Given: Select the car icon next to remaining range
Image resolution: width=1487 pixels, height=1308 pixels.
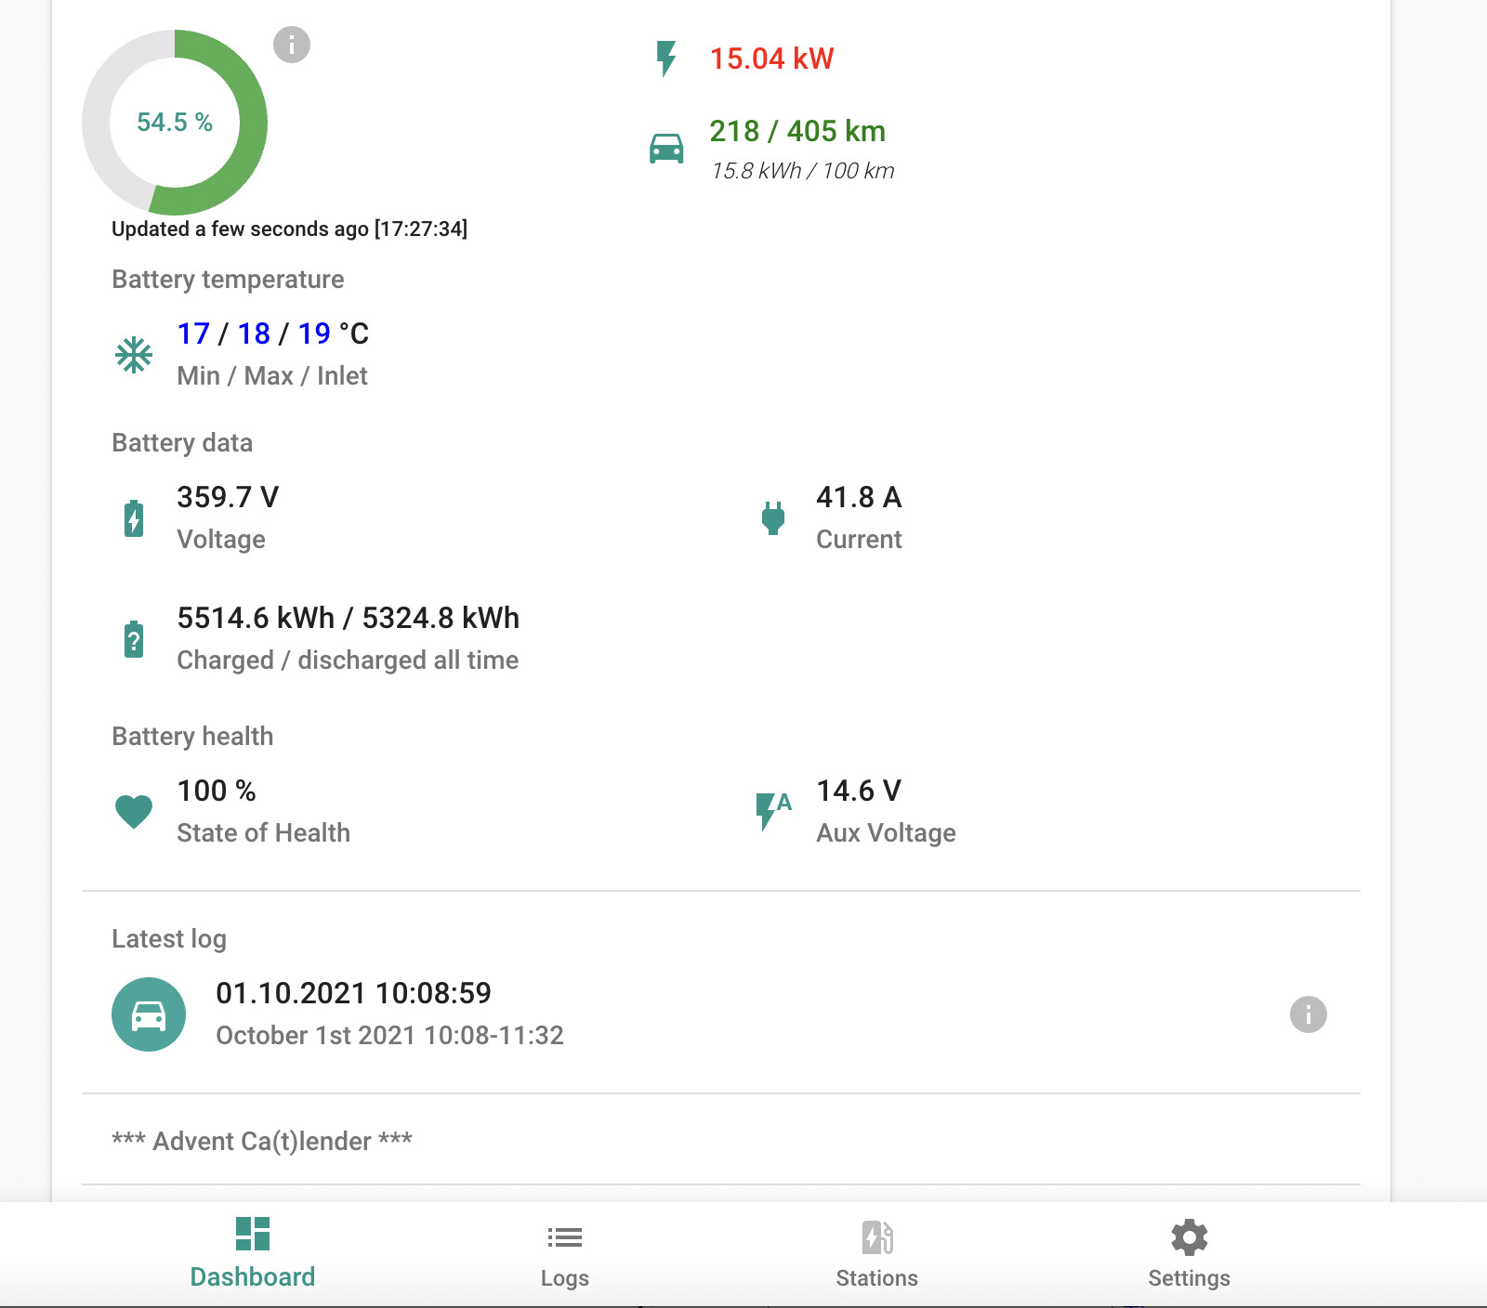Looking at the screenshot, I should point(667,146).
